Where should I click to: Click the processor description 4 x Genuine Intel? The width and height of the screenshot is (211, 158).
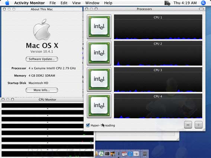pyautogui.click(x=52, y=68)
